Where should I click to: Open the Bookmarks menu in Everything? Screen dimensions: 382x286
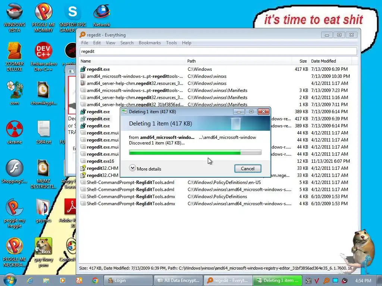tap(150, 43)
